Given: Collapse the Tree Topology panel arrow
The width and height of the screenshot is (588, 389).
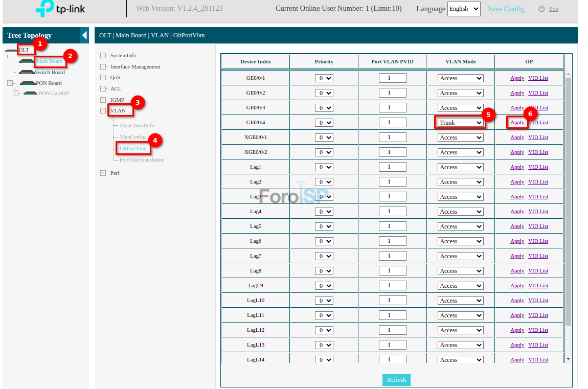Looking at the screenshot, I should 84,35.
